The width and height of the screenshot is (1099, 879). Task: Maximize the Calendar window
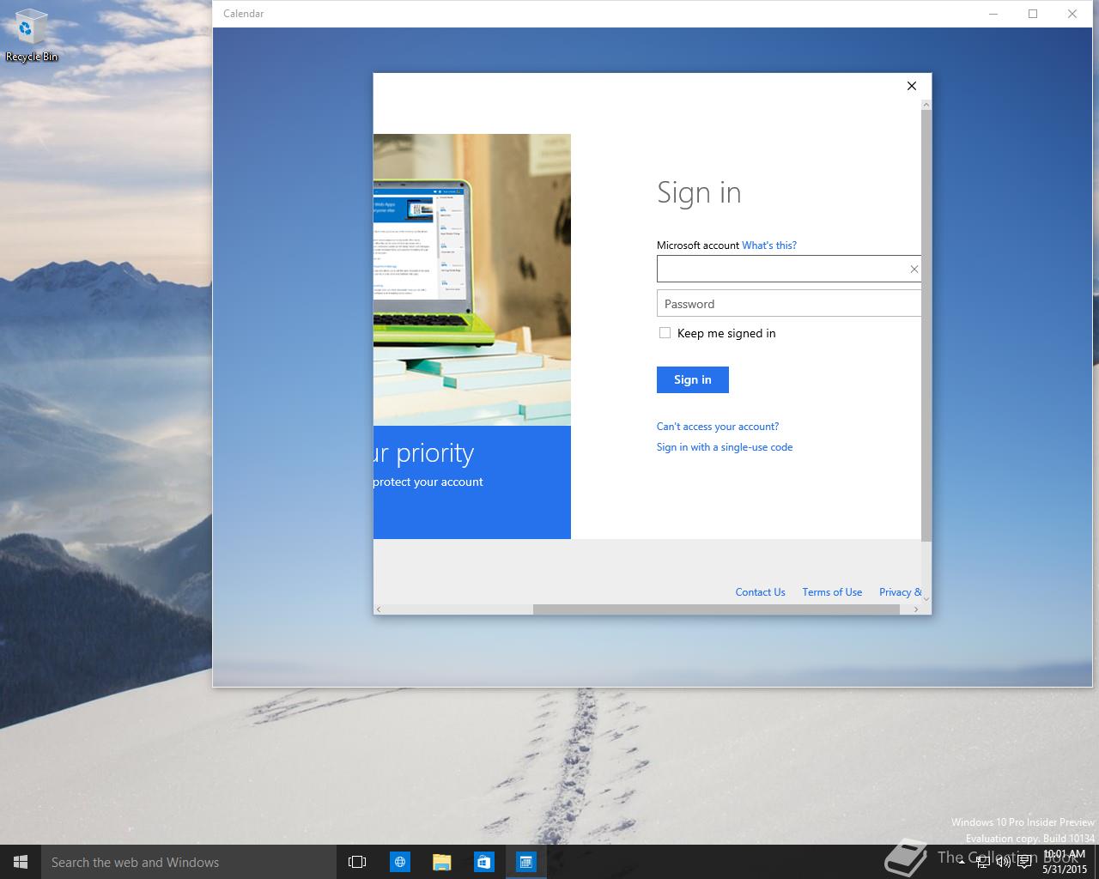tap(1033, 14)
